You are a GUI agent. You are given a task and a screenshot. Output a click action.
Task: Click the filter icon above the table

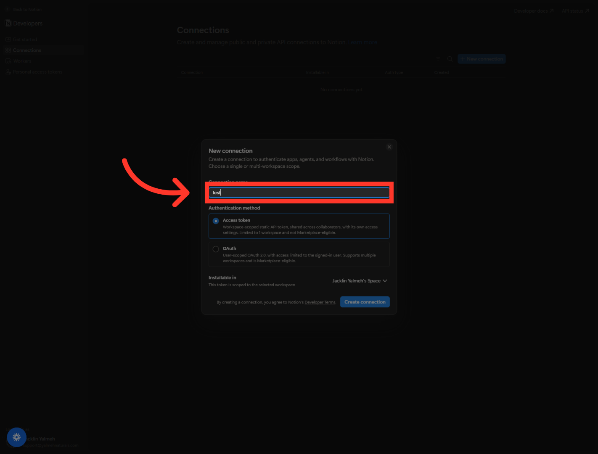pyautogui.click(x=438, y=59)
